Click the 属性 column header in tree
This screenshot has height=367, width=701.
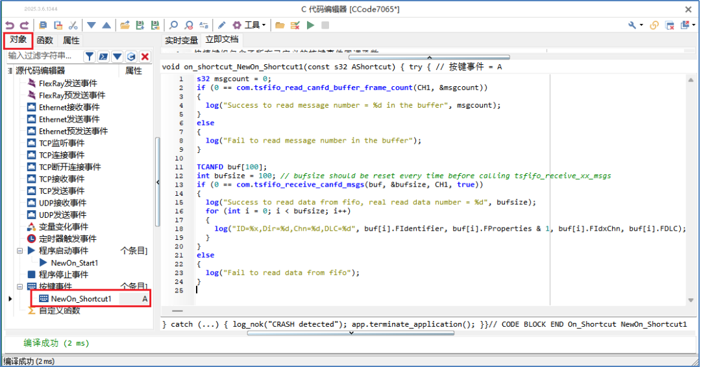coord(133,71)
